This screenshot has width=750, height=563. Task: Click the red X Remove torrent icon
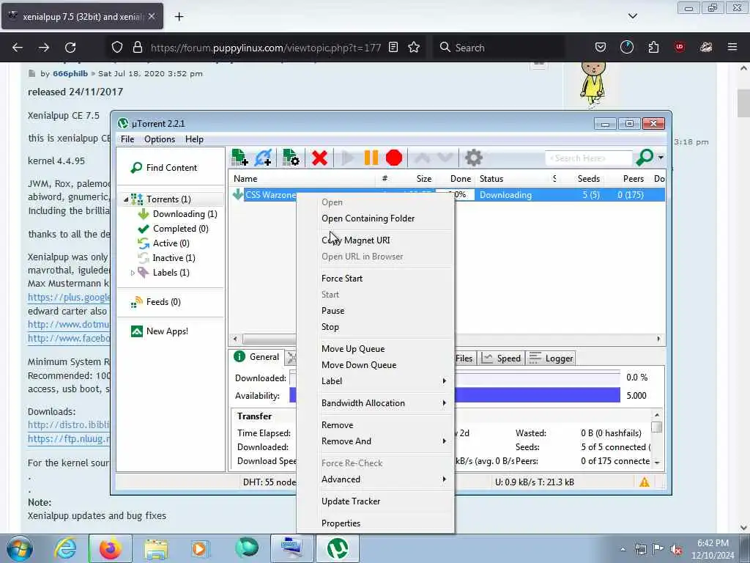tap(319, 158)
